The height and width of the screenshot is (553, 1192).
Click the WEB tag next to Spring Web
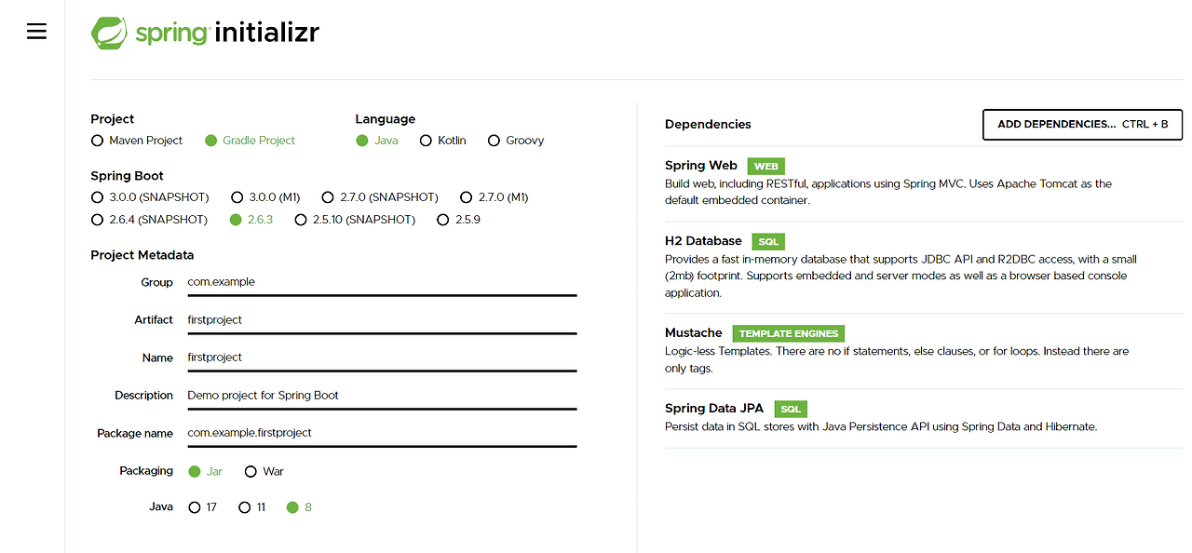pos(765,166)
